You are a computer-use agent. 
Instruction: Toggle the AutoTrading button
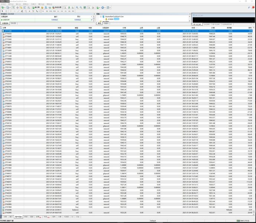tap(57, 7)
